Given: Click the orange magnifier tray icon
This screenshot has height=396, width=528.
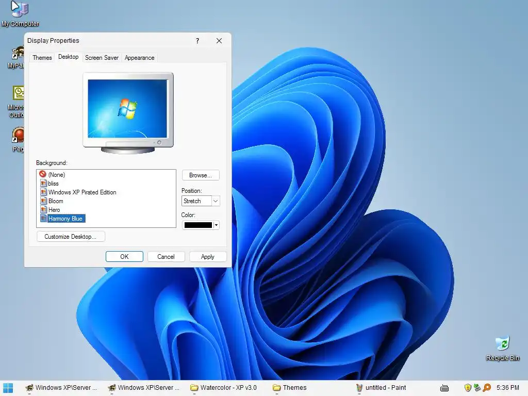Looking at the screenshot, I should 487,388.
